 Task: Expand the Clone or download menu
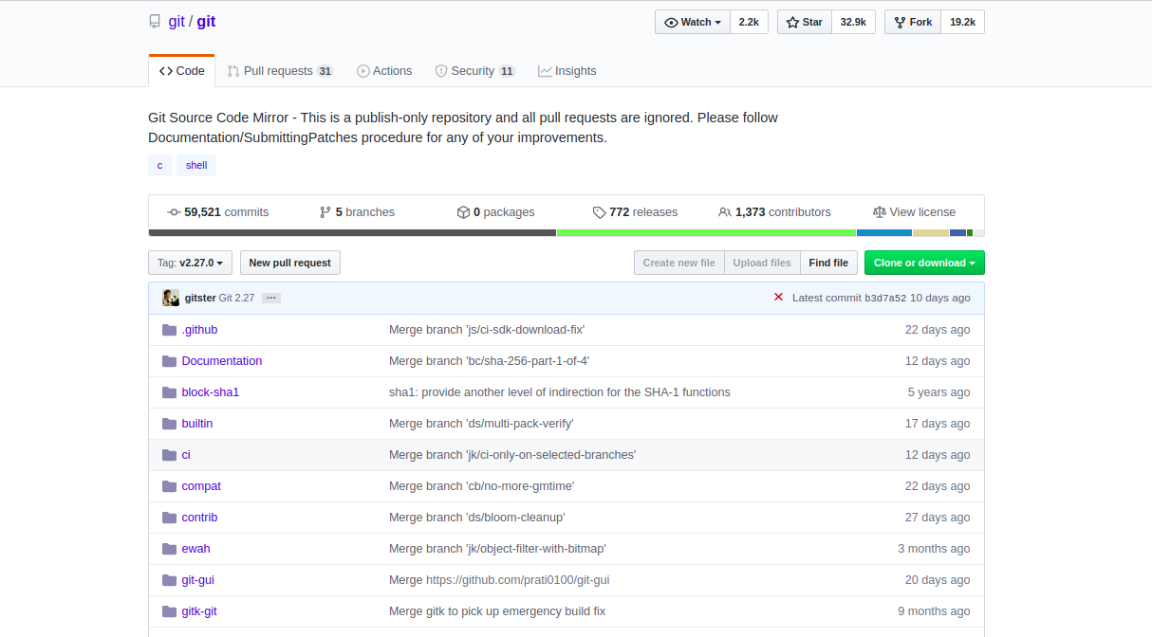click(924, 263)
